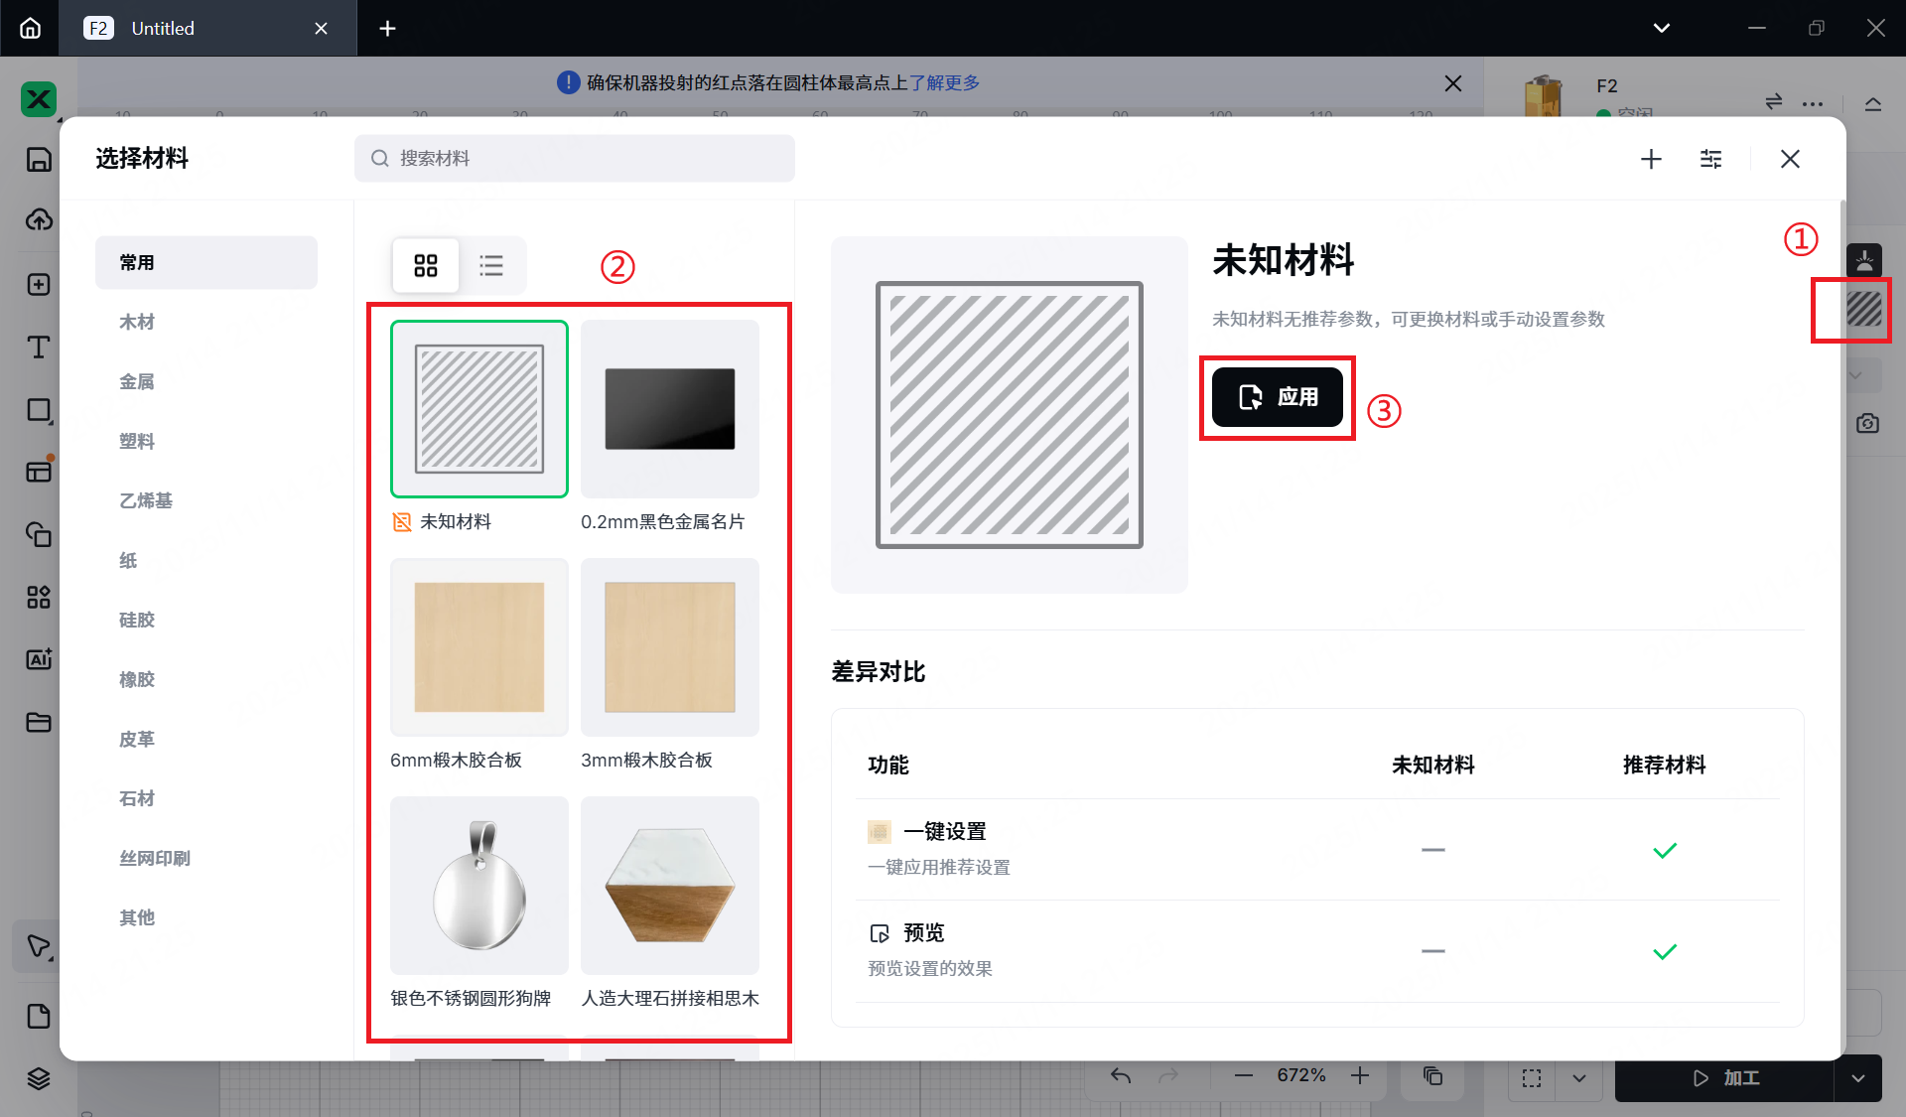Open the material filter settings icon

click(x=1710, y=159)
